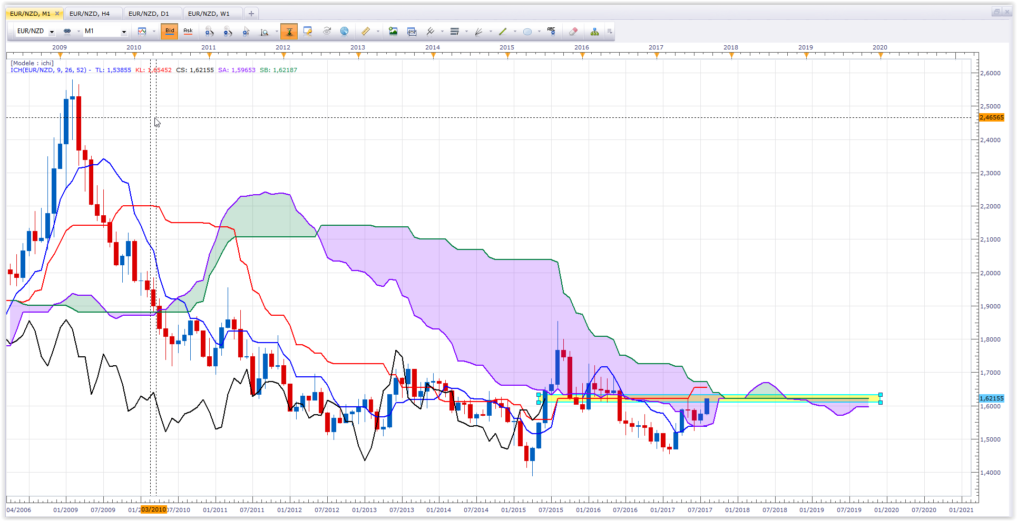Click the highlighted 03/2010 date label
1017x521 pixels.
click(153, 509)
